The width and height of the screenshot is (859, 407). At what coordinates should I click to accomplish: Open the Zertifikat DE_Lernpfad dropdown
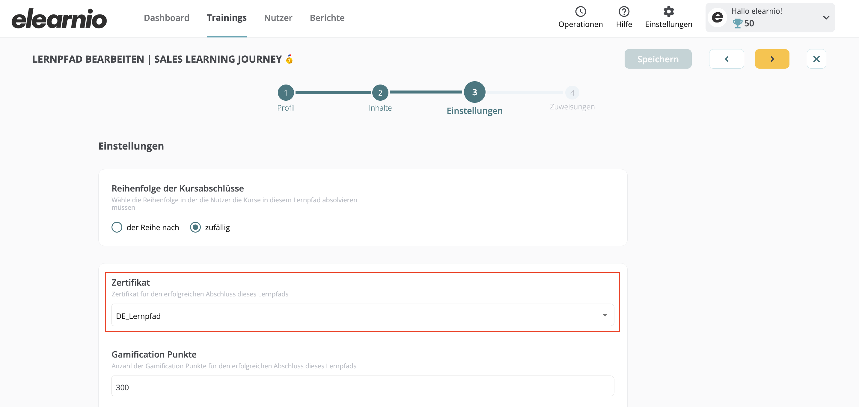362,315
